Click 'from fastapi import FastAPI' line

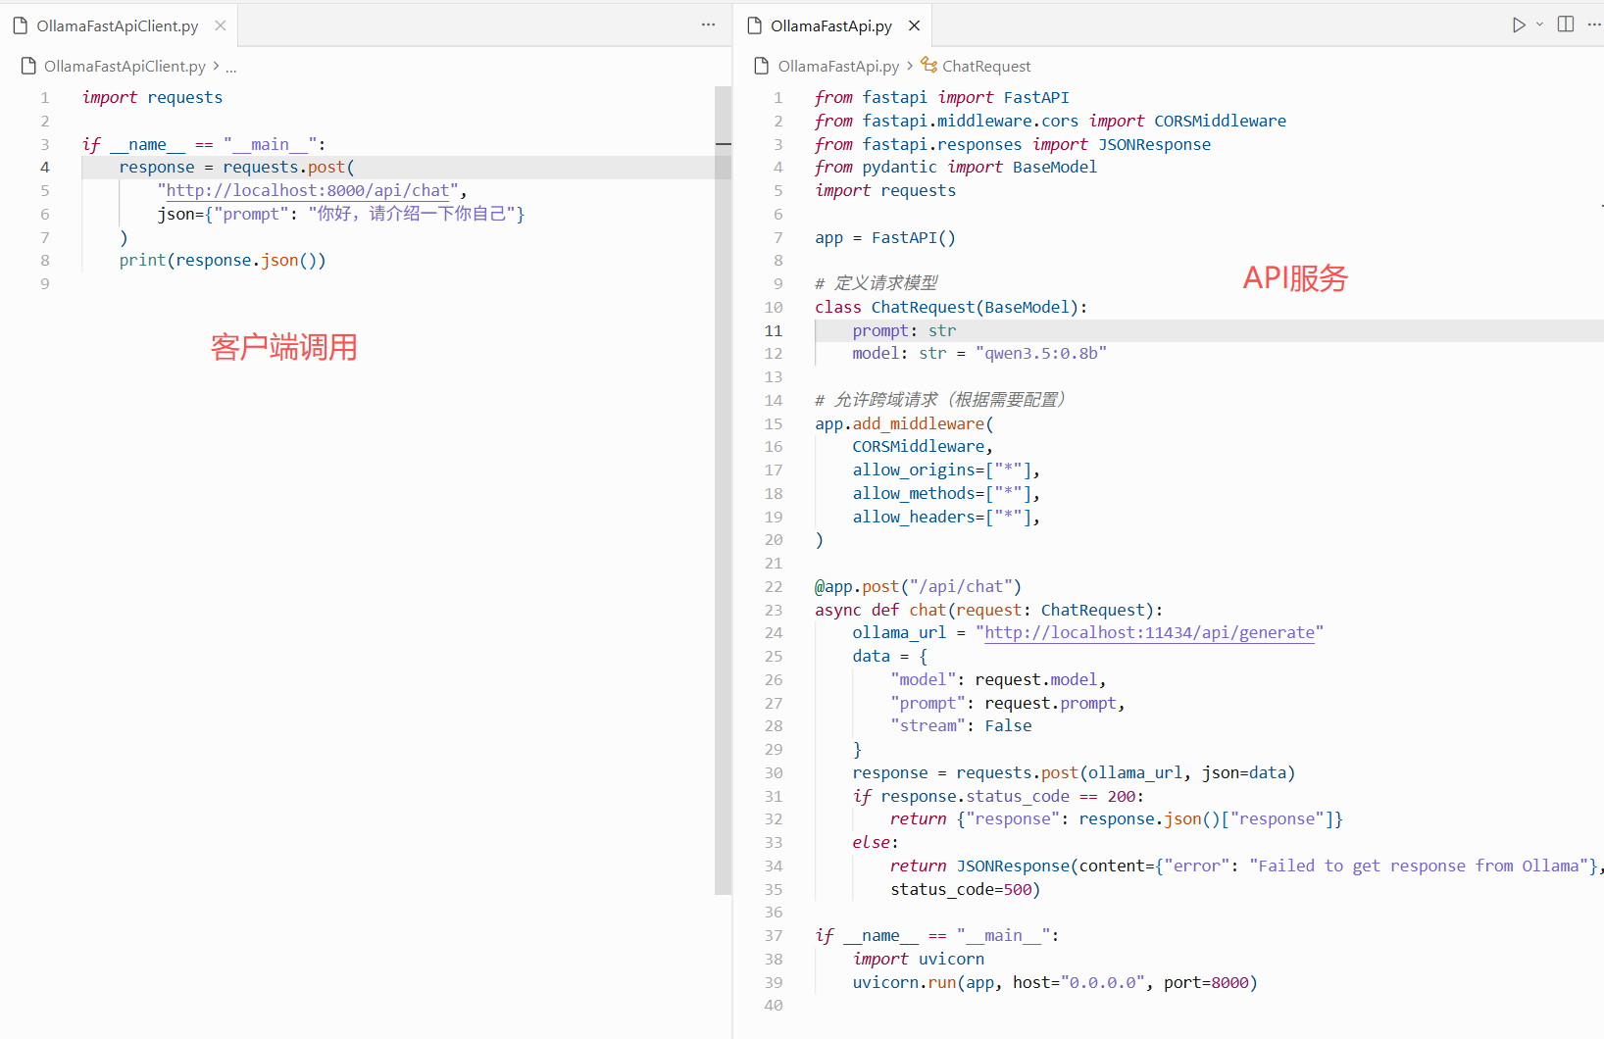coord(942,97)
